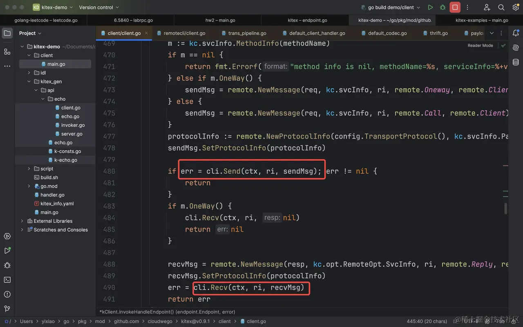
Task: Open Notifications bell in right sidebar
Action: pyautogui.click(x=516, y=33)
